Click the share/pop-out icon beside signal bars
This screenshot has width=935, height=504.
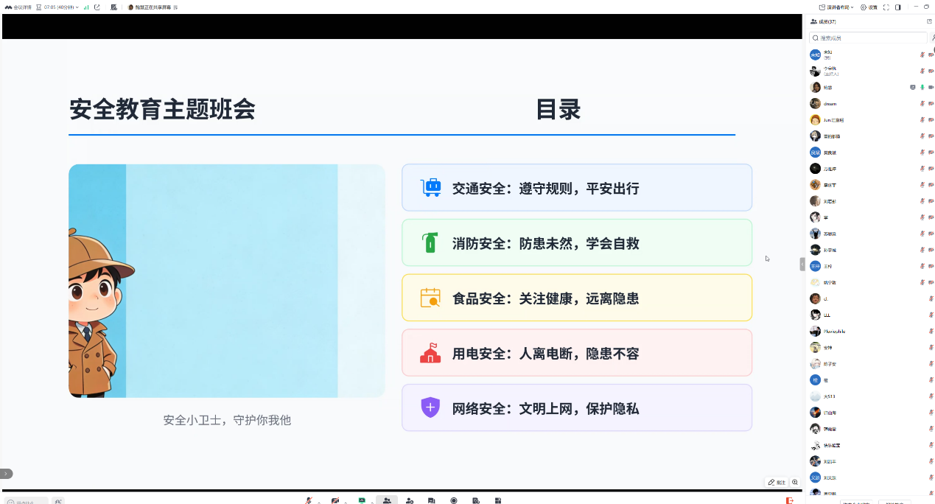[x=97, y=7]
